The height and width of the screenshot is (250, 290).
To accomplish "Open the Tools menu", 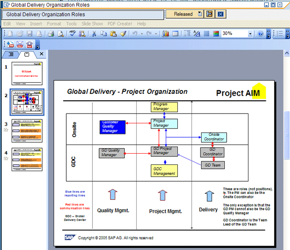I will (72, 24).
